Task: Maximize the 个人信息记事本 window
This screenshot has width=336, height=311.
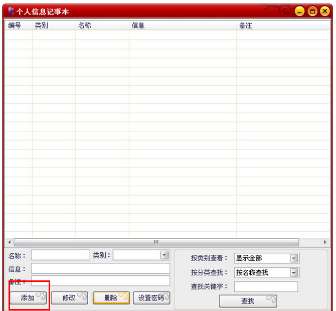Action: (x=312, y=11)
